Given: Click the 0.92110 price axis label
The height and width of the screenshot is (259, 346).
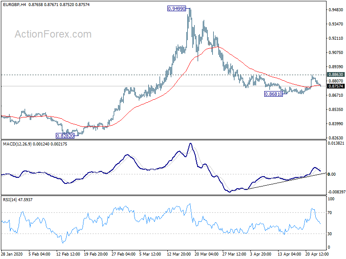Looking at the screenshot, I should point(336,38).
